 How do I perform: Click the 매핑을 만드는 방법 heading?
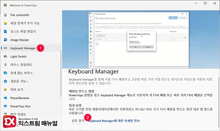coord(81,91)
